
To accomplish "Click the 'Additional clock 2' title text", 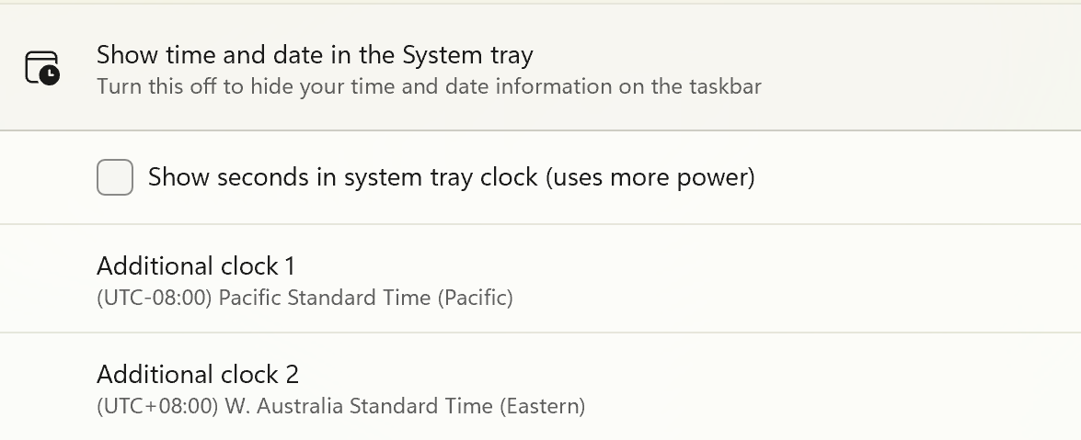I will pos(198,375).
